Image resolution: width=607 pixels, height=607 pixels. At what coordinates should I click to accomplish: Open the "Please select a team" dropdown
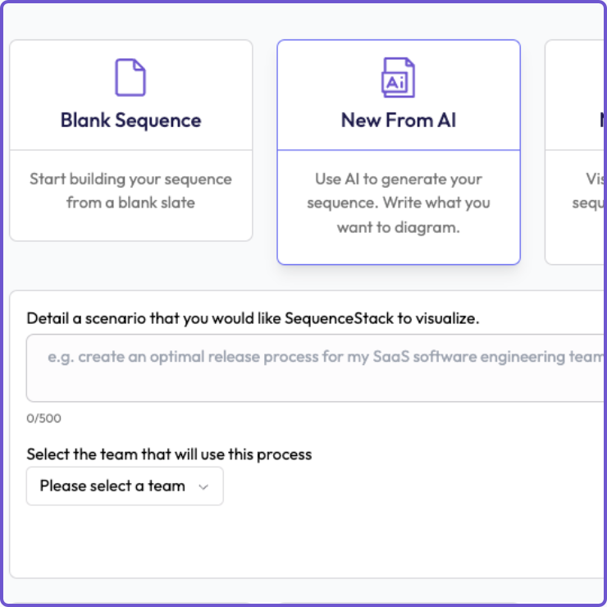point(125,486)
